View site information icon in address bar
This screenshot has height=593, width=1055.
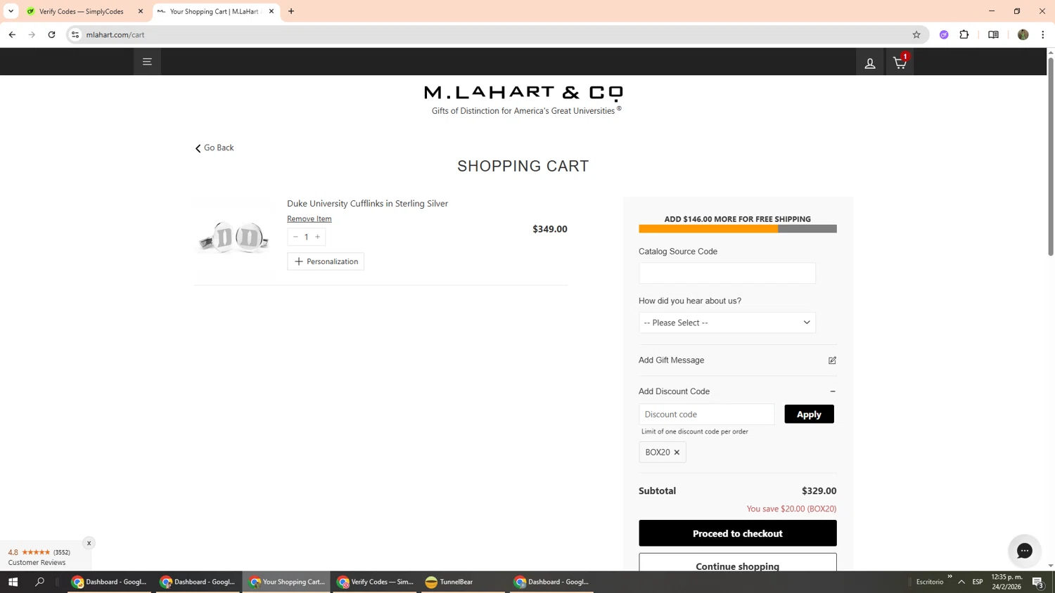click(75, 34)
